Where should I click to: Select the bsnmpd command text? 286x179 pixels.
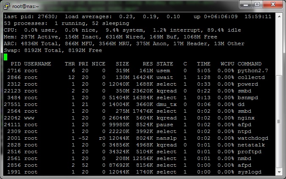[248, 98]
